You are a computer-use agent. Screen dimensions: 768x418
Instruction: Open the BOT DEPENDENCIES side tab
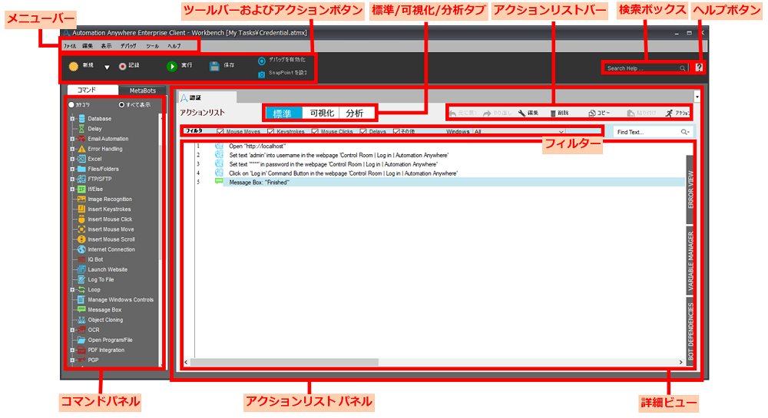click(x=690, y=331)
